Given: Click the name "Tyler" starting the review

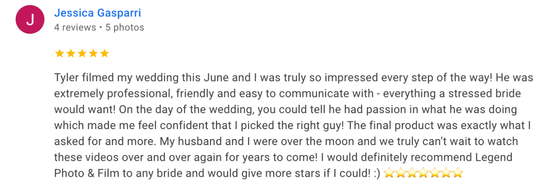Looking at the screenshot, I should (x=66, y=78).
